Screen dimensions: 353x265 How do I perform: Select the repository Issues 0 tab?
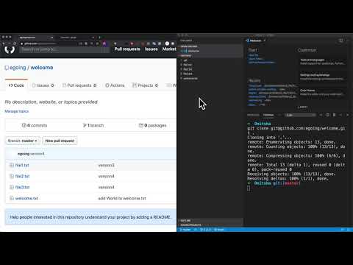(43, 85)
